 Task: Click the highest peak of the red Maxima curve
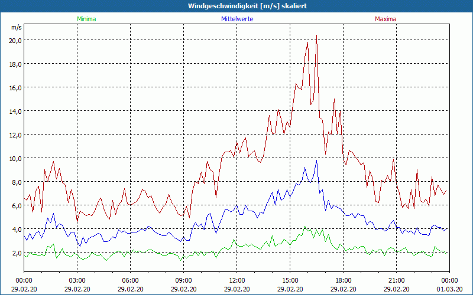point(317,36)
